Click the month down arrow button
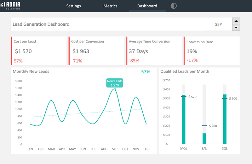This screenshot has width=252, height=164. [x=236, y=27]
